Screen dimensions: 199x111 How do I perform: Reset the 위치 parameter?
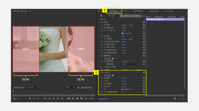[x=144, y=25]
